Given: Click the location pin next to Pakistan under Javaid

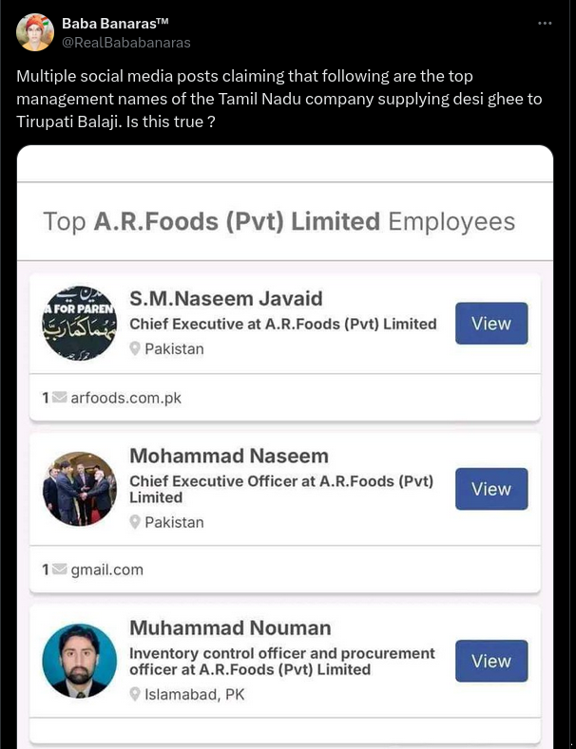Looking at the screenshot, I should pyautogui.click(x=136, y=349).
